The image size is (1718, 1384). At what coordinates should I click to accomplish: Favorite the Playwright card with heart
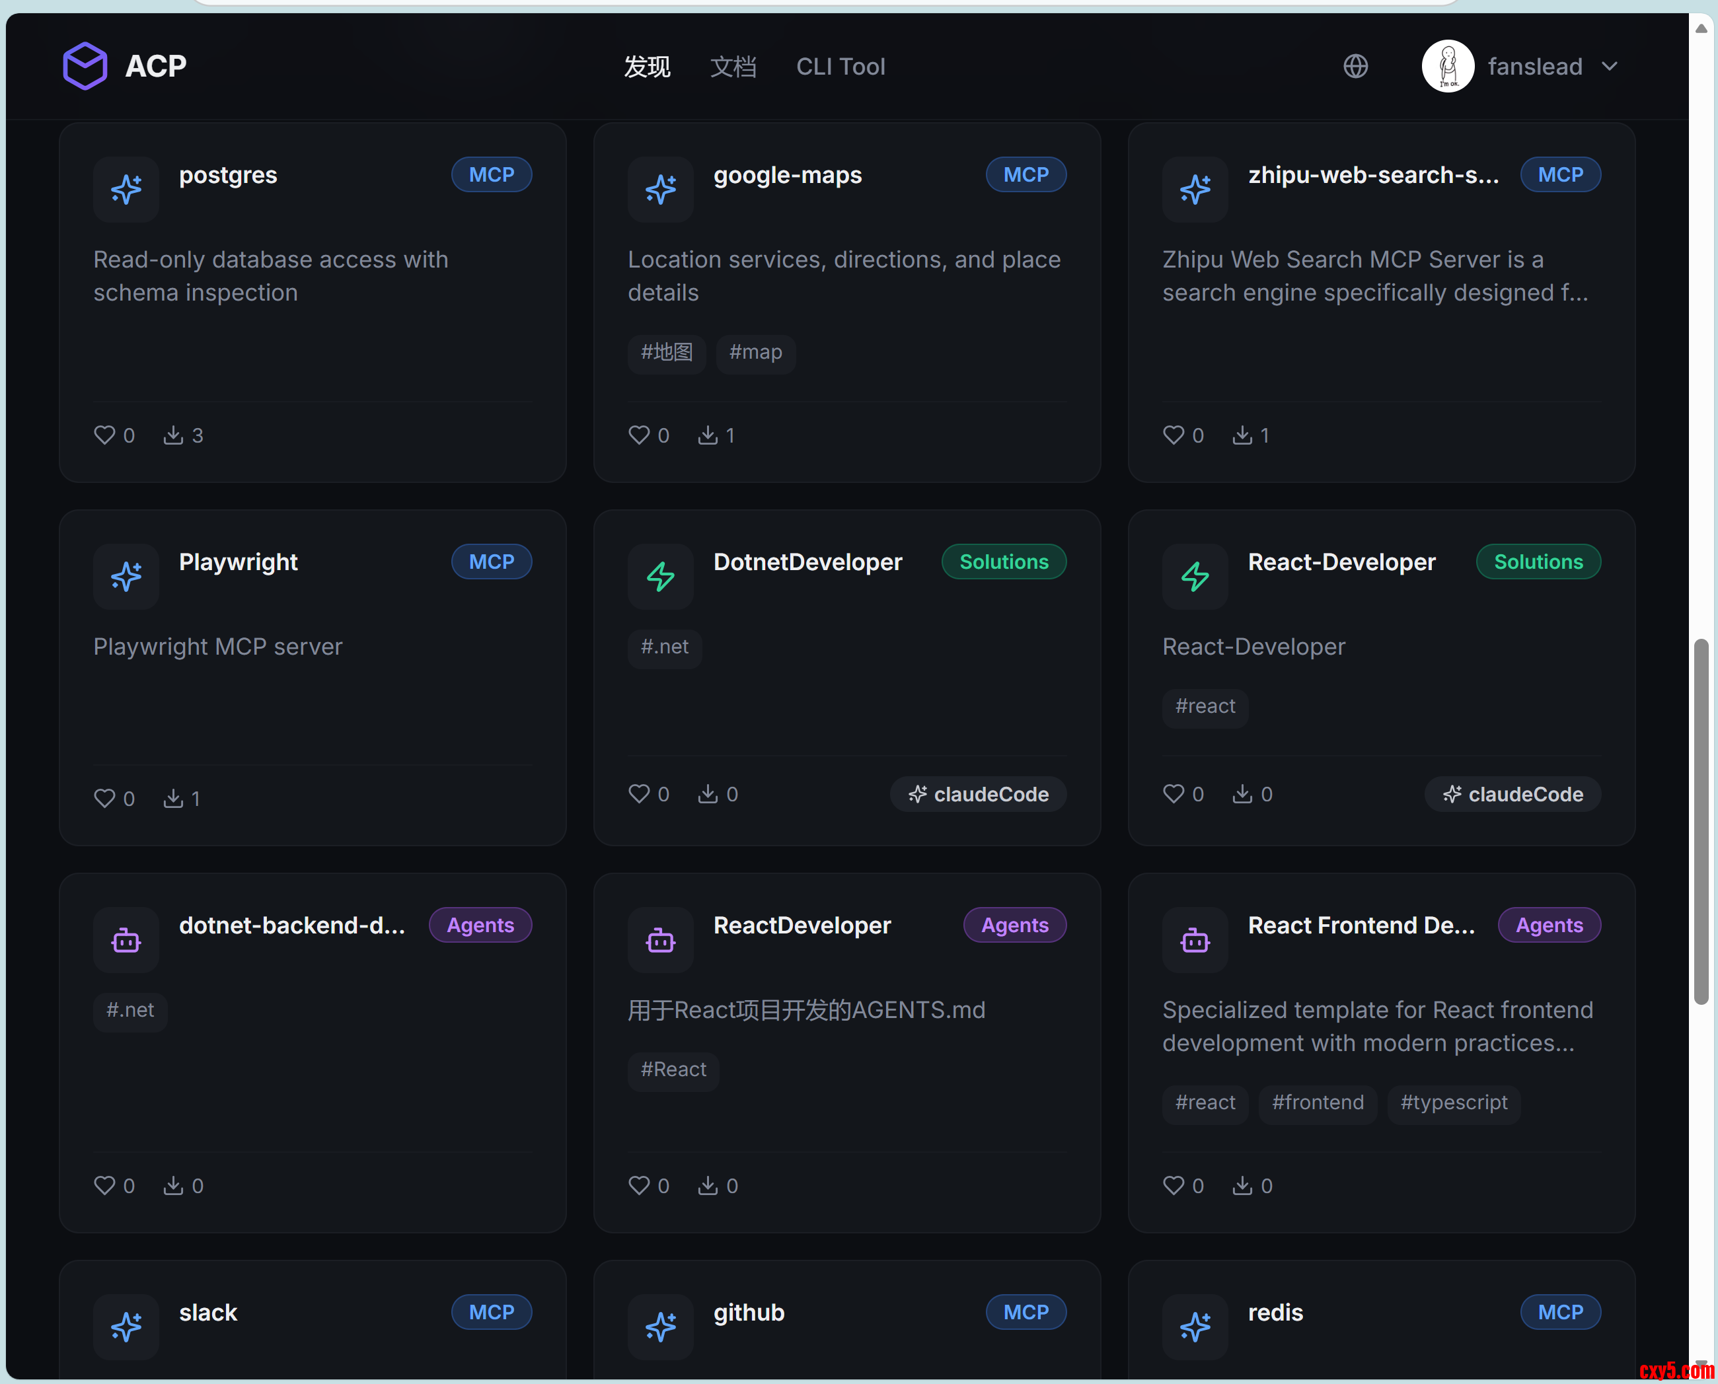point(104,798)
